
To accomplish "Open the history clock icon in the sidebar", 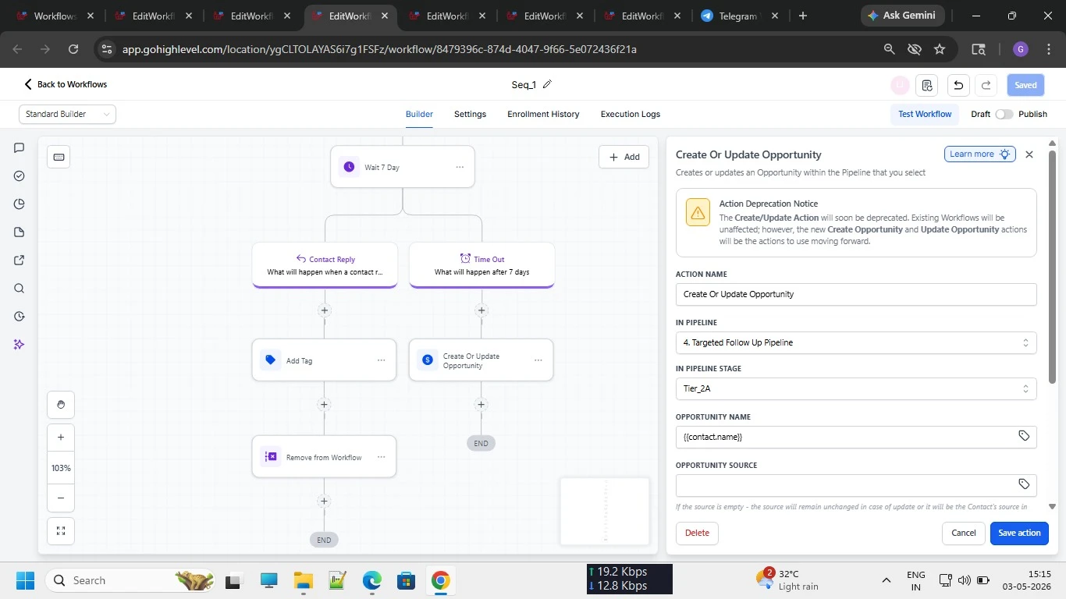I will (x=20, y=316).
